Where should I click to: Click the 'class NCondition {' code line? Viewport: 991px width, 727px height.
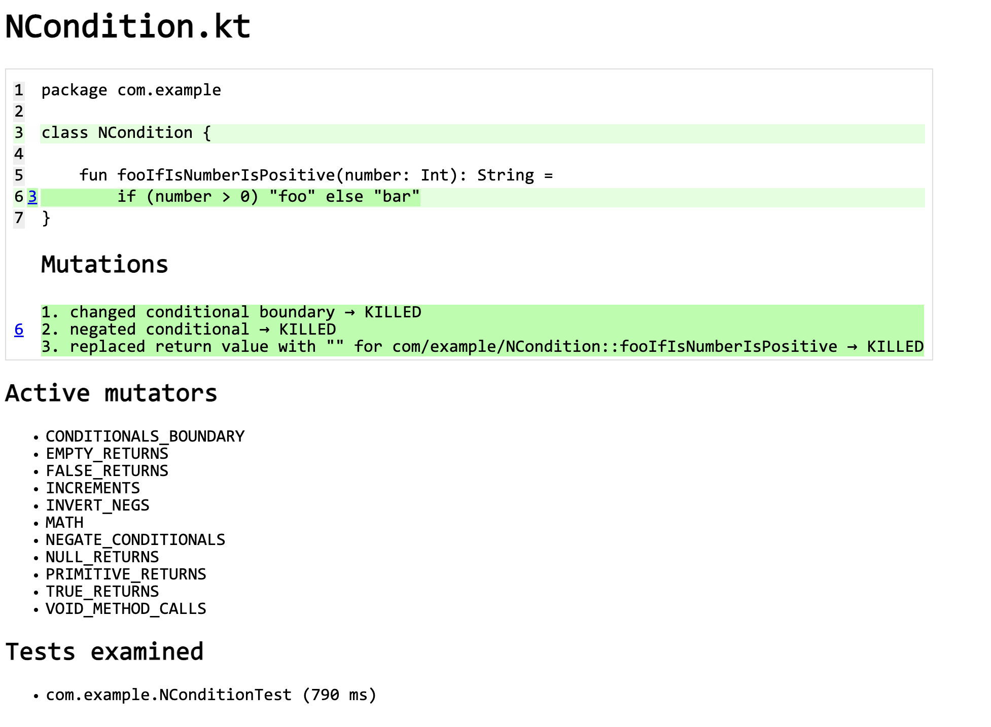point(126,133)
